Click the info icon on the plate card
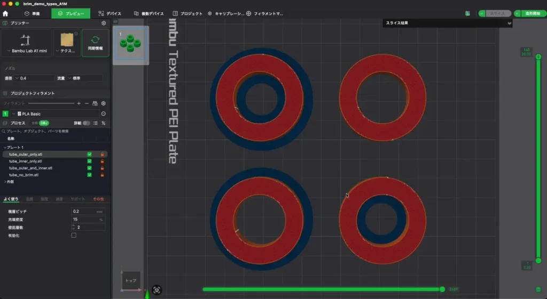The height and width of the screenshot is (299, 547). [x=76, y=34]
